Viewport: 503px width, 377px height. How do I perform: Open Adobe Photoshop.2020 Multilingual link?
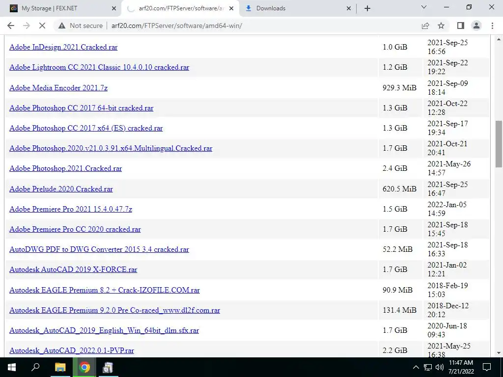pos(111,148)
